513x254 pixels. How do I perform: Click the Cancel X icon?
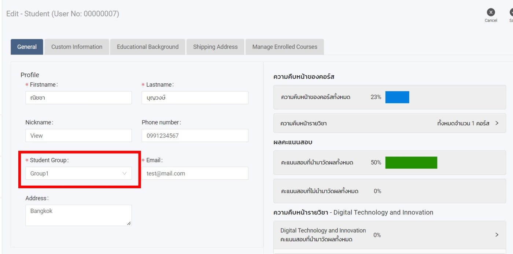tap(491, 12)
